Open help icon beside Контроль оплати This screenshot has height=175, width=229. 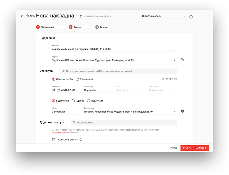pos(81,140)
